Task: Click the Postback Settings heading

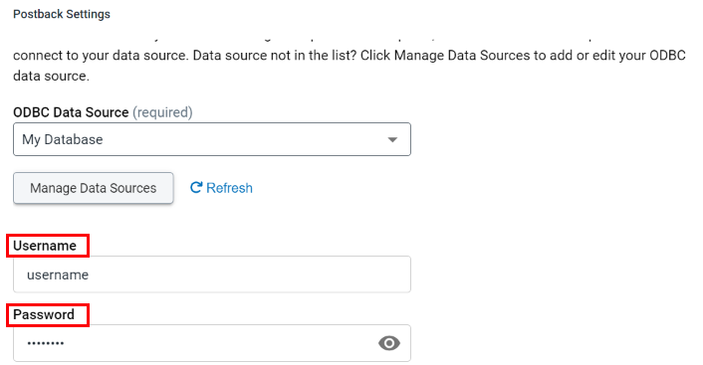Action: click(x=62, y=14)
